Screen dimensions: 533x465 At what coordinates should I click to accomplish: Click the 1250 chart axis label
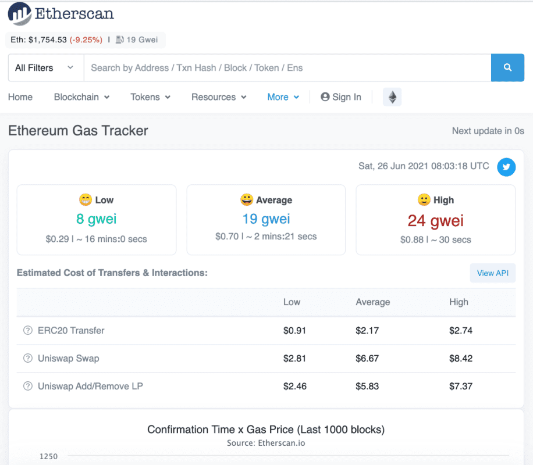coord(49,456)
